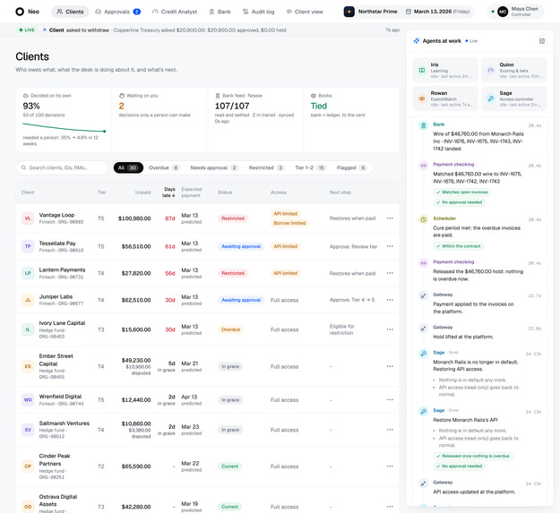Screen dimensions: 560x513
Task: Open the Credit Analyst tab
Action: [x=175, y=12]
